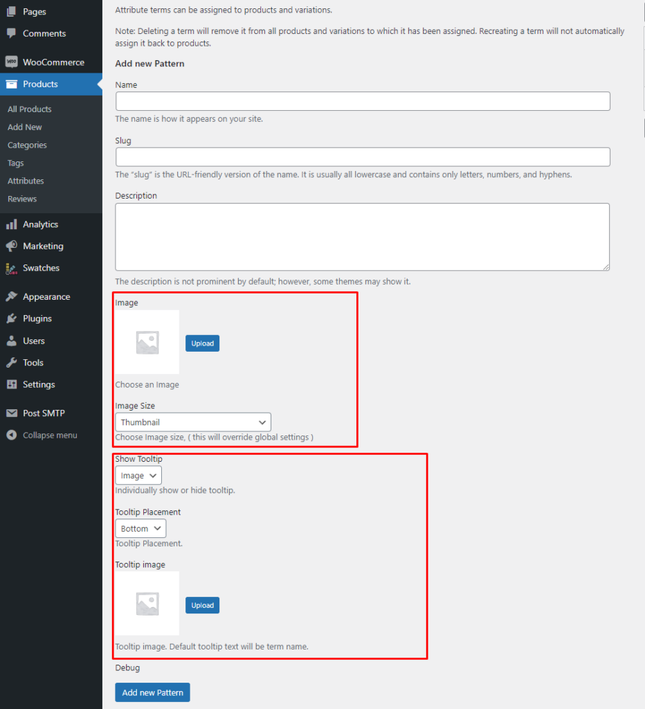Click the WooCommerce logo icon
The height and width of the screenshot is (709, 645).
pos(11,62)
